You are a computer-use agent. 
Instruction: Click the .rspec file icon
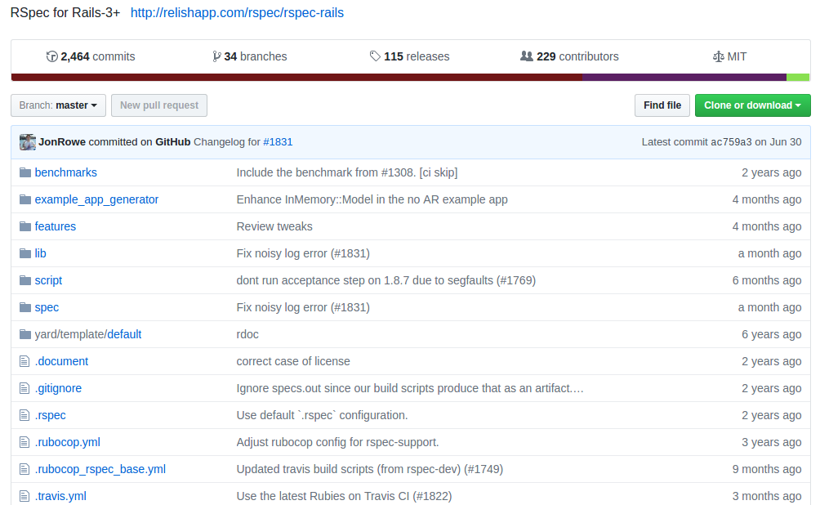pos(25,415)
